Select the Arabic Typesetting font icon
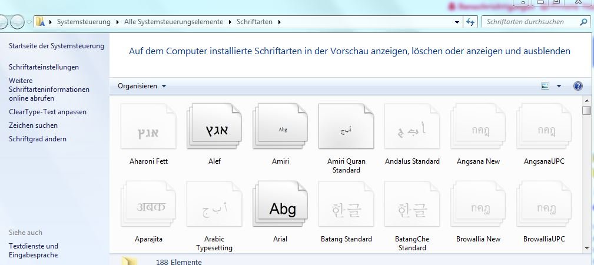The width and height of the screenshot is (594, 265). 214,204
